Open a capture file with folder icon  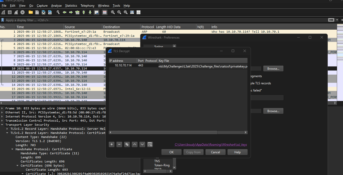(31, 12)
